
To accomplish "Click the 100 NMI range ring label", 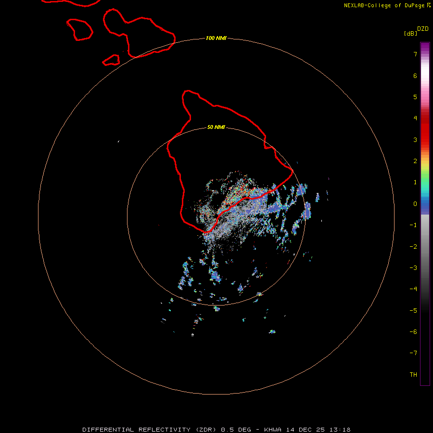I will tap(216, 38).
